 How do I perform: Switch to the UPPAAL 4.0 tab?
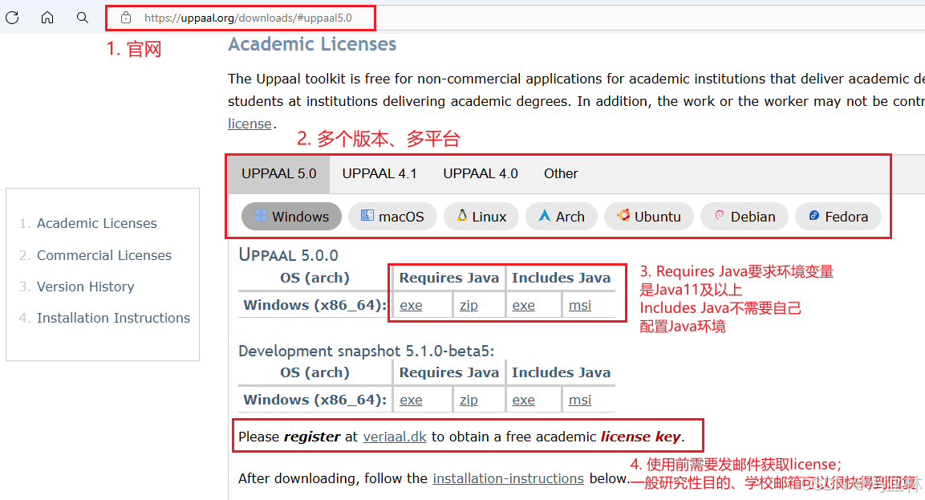tap(481, 173)
